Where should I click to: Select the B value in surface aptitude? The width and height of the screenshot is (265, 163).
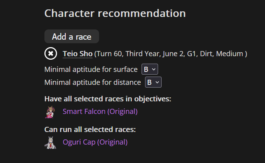tap(146, 70)
